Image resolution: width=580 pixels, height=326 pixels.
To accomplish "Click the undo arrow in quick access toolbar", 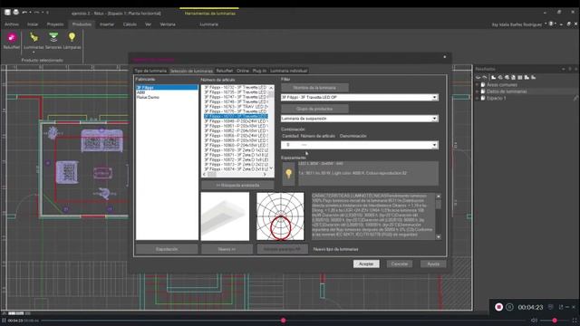I will (24, 13).
